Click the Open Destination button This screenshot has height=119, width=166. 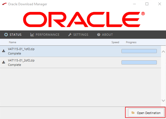pyautogui.click(x=146, y=113)
